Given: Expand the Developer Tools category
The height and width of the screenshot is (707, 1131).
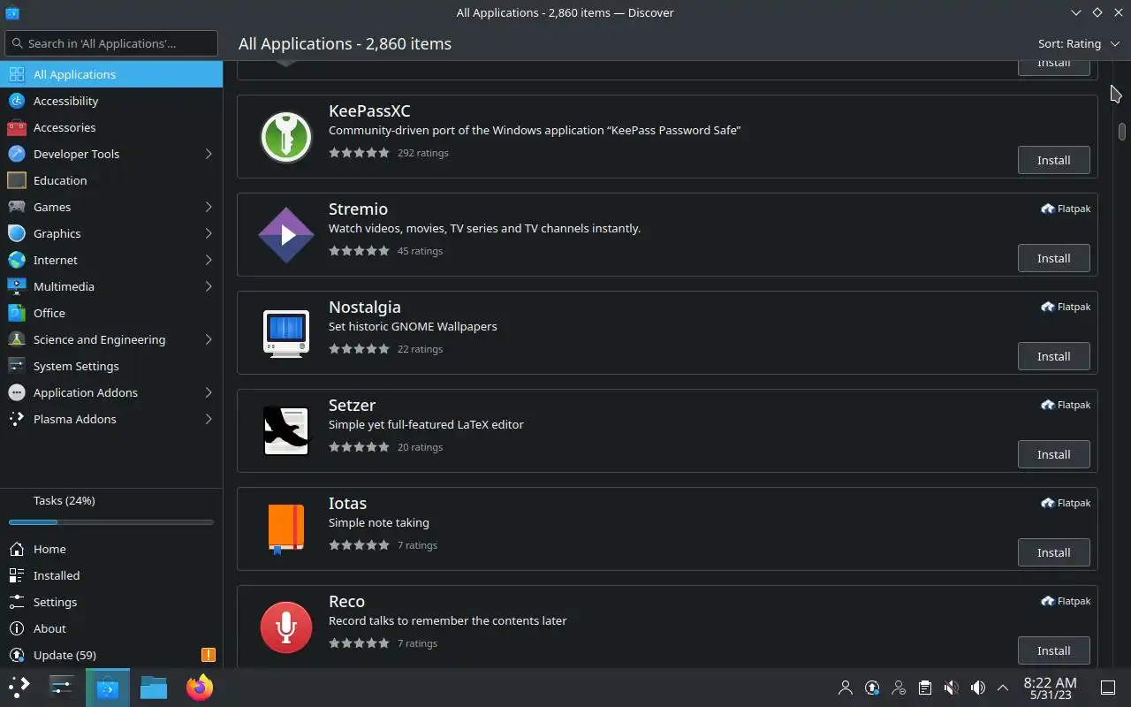Looking at the screenshot, I should 209,154.
